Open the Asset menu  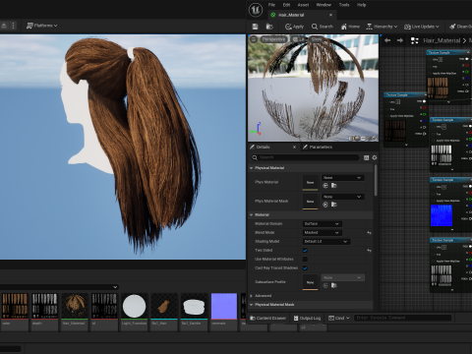[x=303, y=5]
